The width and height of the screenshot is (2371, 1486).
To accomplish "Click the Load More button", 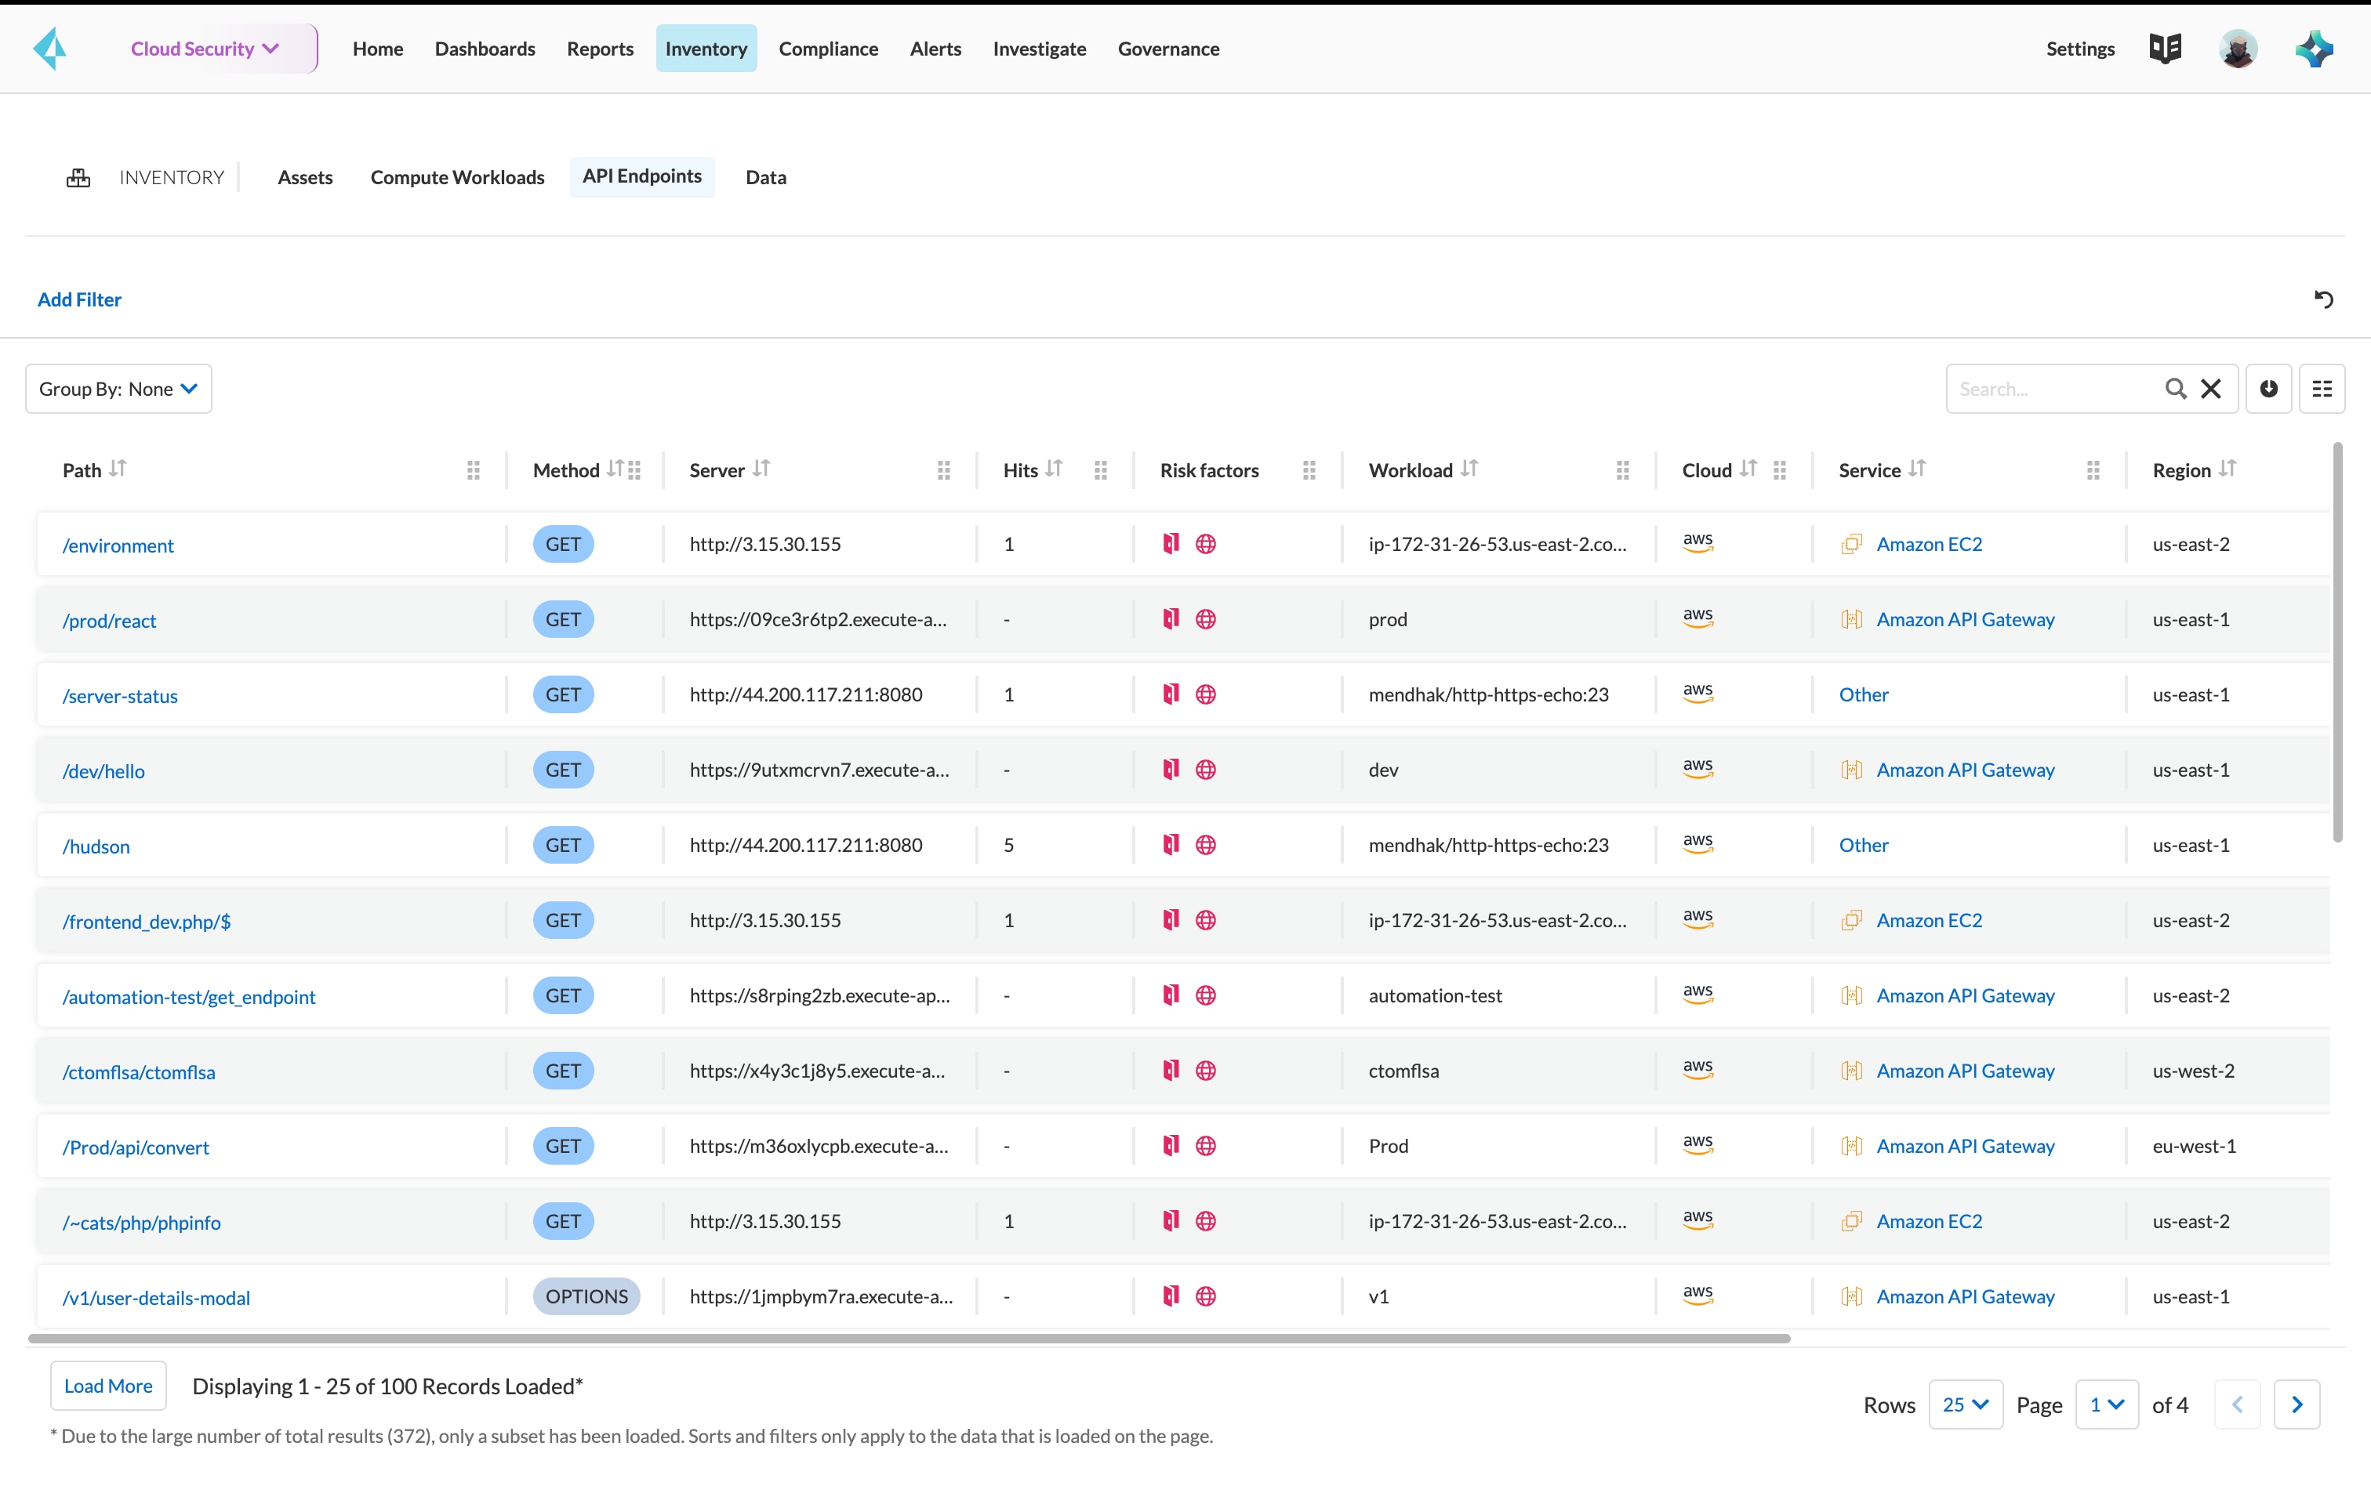I will [108, 1386].
